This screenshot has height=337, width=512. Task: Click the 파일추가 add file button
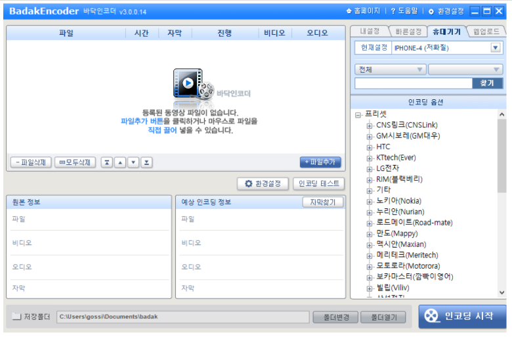click(320, 162)
